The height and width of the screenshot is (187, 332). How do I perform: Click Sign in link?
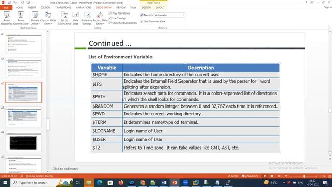point(328,7)
